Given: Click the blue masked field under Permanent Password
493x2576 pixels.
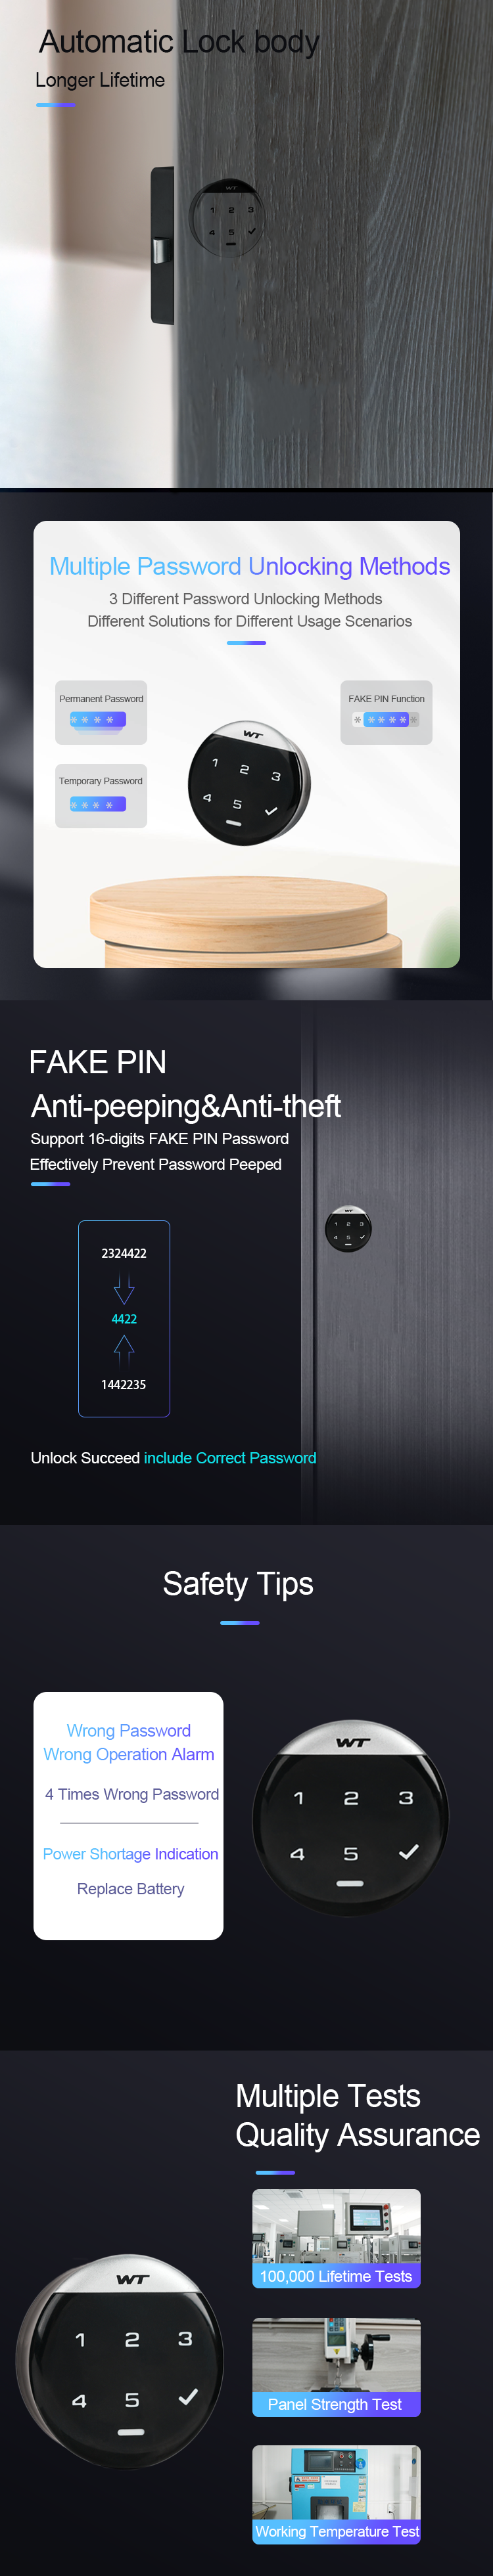Looking at the screenshot, I should coord(98,719).
